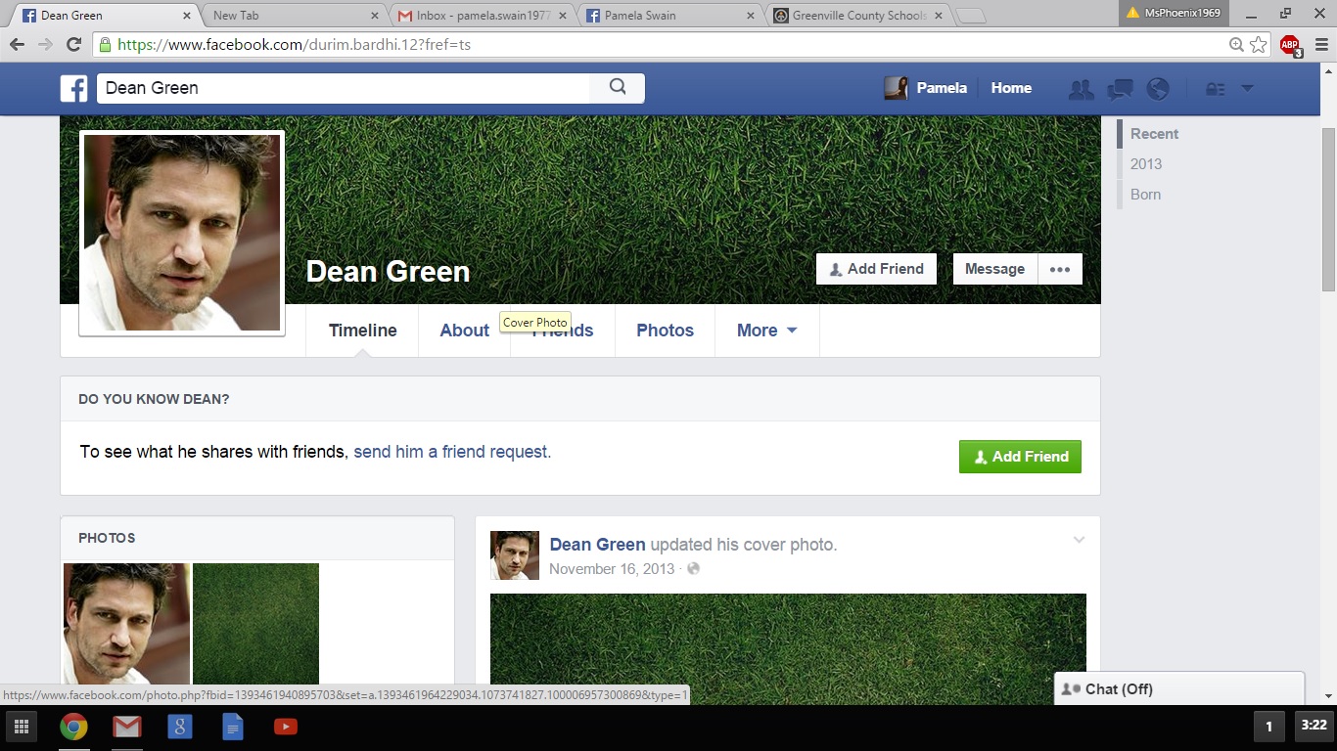The width and height of the screenshot is (1337, 751).
Task: Open the three-dot profile options button
Action: pyautogui.click(x=1060, y=269)
